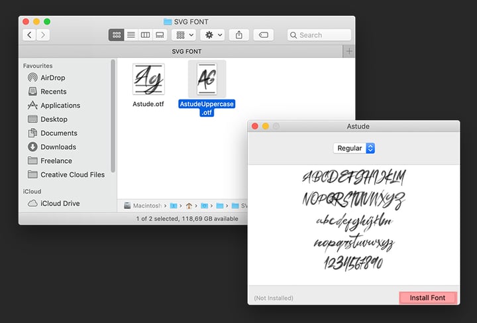Click the Finder sidebar scrollbar

point(113,115)
